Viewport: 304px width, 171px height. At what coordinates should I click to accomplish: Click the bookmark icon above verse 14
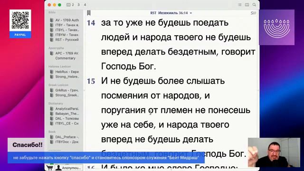tap(89, 13)
